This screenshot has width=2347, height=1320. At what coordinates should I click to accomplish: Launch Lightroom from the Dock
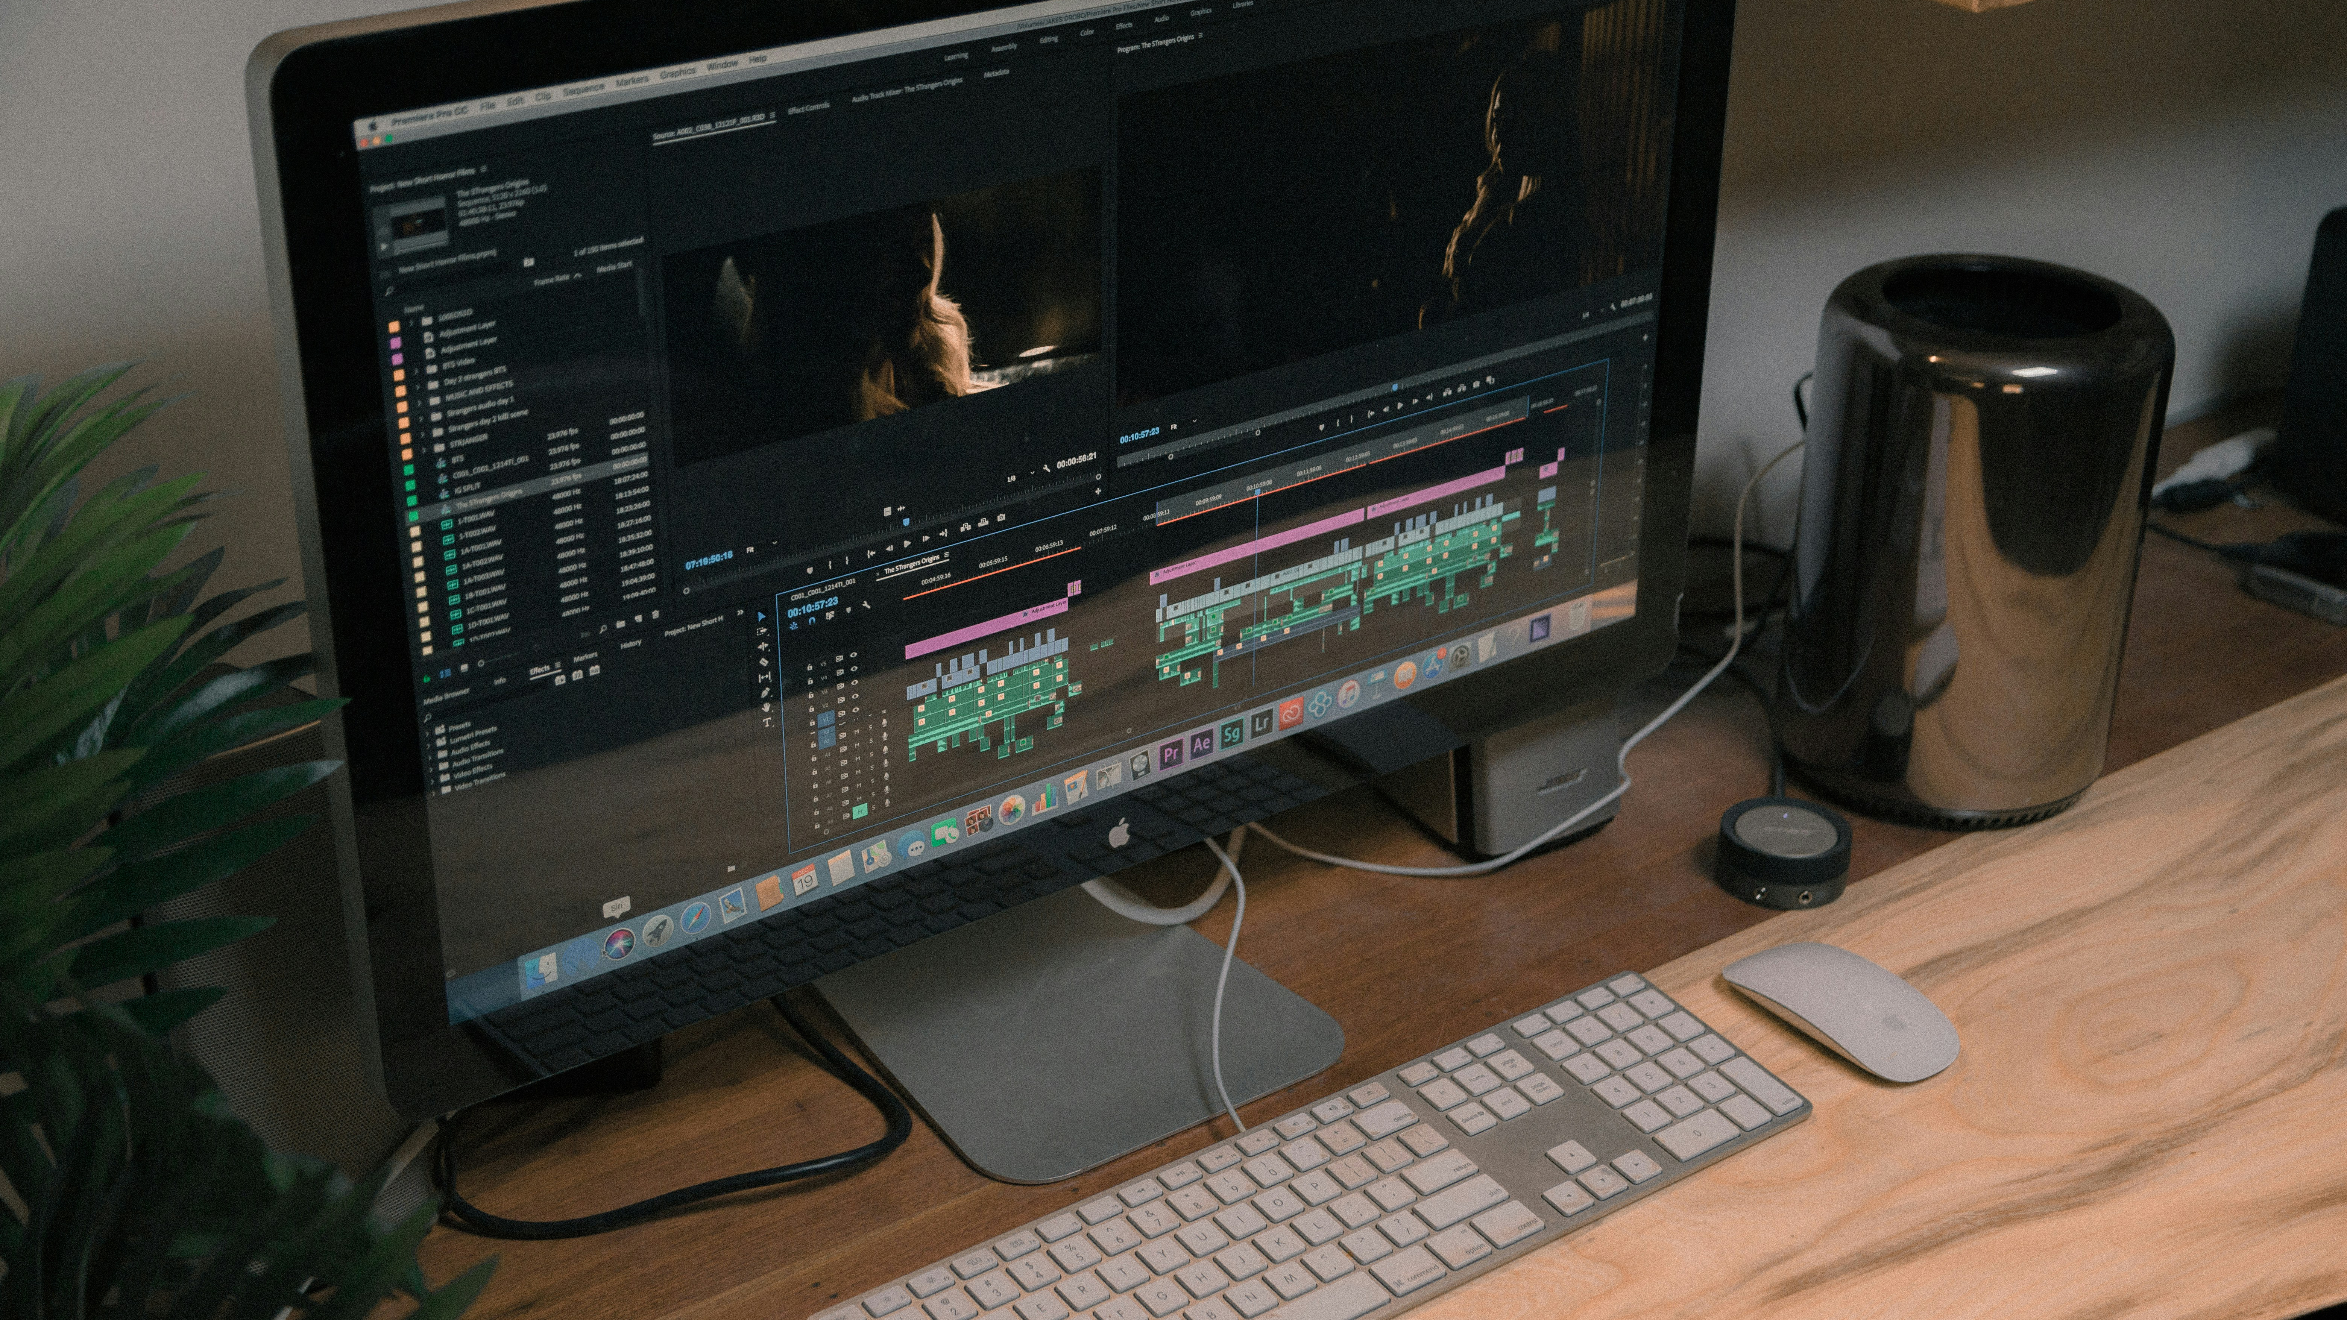click(x=1261, y=724)
